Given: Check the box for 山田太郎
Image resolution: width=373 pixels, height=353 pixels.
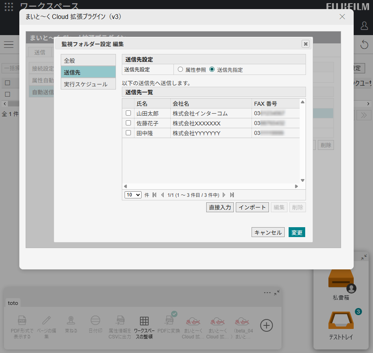Looking at the screenshot, I should 128,113.
